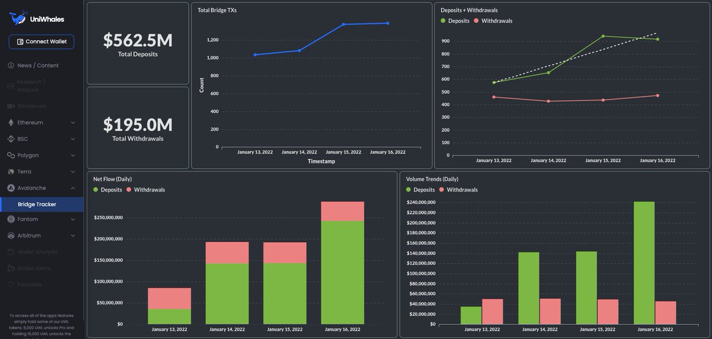Click the $195.0M Total Withdrawals value

tap(138, 124)
